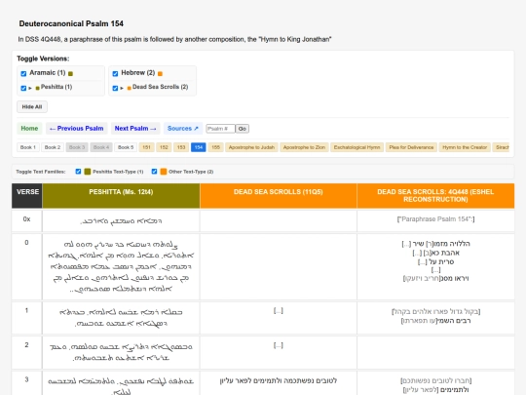The image size is (526, 395).
Task: Click the 4Q448 Hebrew text in verse 1
Action: 435,316
